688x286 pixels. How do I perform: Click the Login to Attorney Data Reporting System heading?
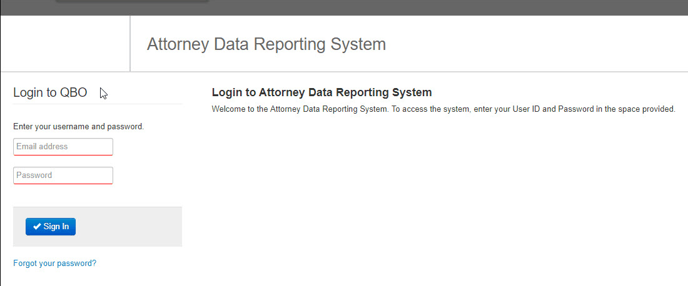point(321,92)
